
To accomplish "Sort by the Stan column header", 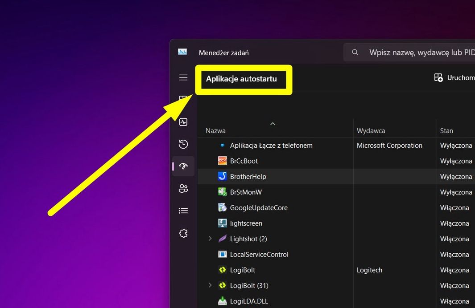I will pyautogui.click(x=446, y=131).
